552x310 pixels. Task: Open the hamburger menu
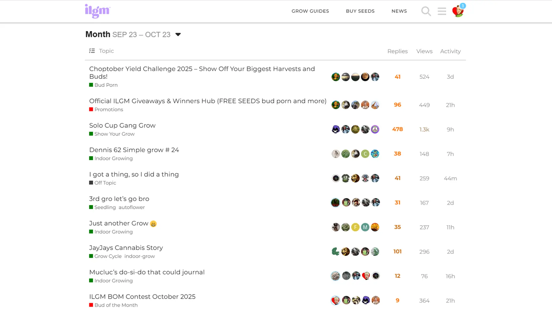click(x=442, y=11)
